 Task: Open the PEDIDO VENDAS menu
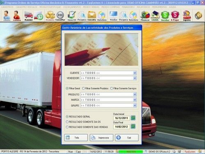[91, 7]
